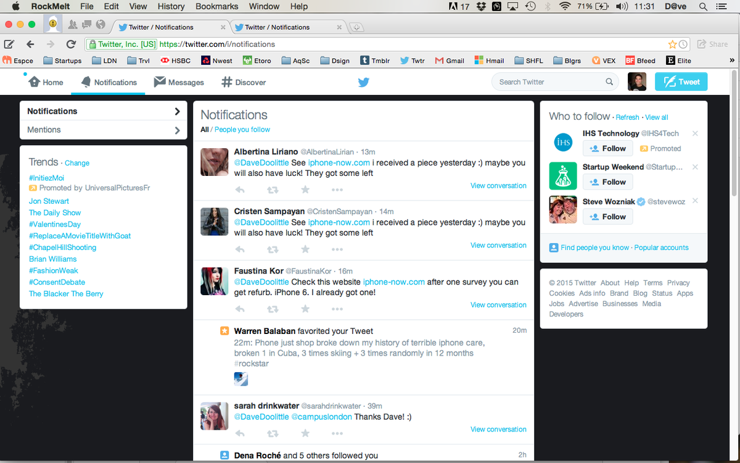The height and width of the screenshot is (463, 740).
Task: Refresh Who to follow suggestions
Action: (x=627, y=117)
